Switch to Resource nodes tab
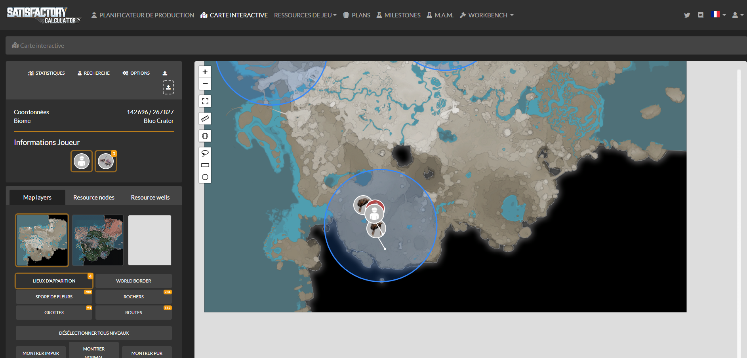 coord(94,197)
